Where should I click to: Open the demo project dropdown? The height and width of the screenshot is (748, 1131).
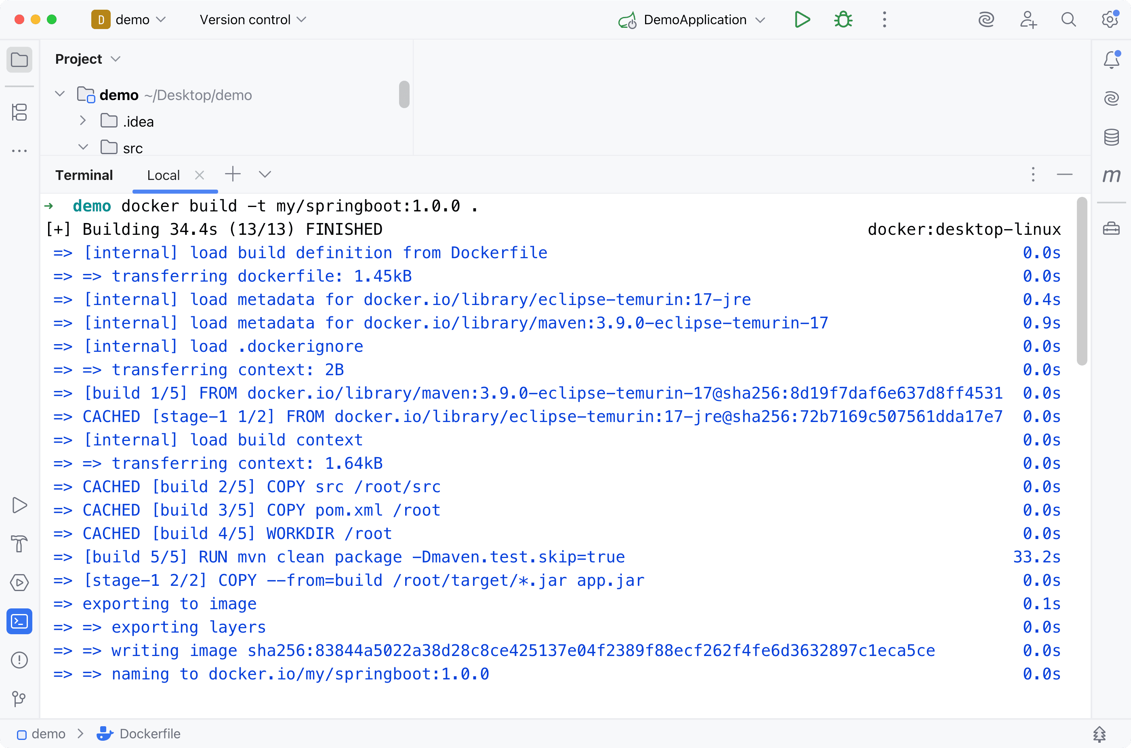[129, 19]
